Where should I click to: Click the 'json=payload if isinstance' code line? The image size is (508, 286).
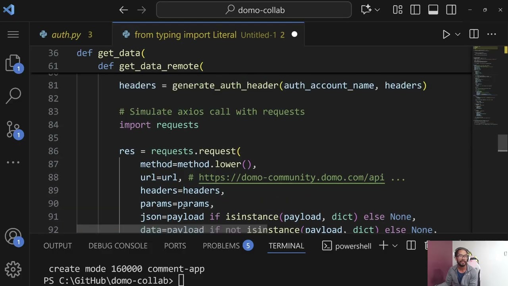(278, 216)
